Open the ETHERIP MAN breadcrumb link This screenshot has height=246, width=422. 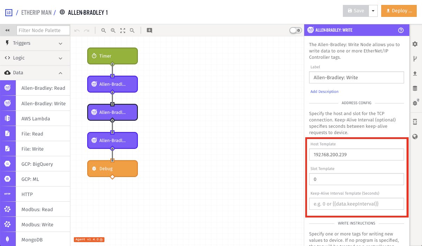point(37,13)
